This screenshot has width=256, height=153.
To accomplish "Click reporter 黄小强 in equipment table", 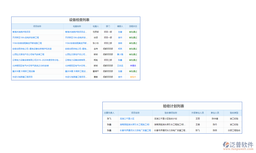I will tap(120, 54).
